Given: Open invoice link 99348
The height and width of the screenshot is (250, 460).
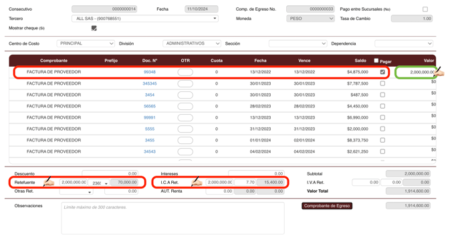Looking at the screenshot, I should pos(150,72).
